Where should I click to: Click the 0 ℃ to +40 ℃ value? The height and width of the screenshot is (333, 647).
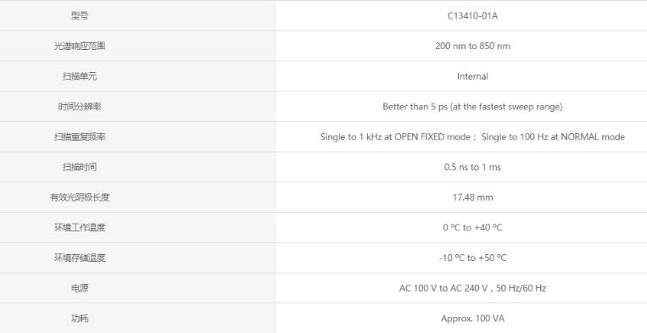click(472, 227)
